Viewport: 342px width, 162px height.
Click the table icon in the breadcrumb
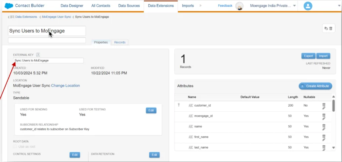point(13,17)
